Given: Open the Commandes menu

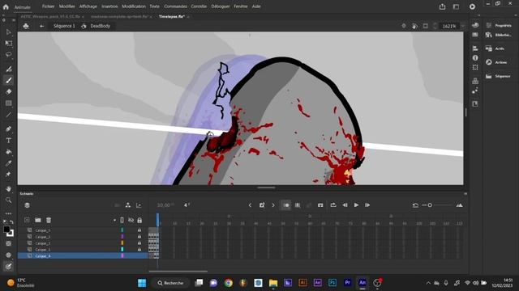Looking at the screenshot, I should [x=175, y=6].
